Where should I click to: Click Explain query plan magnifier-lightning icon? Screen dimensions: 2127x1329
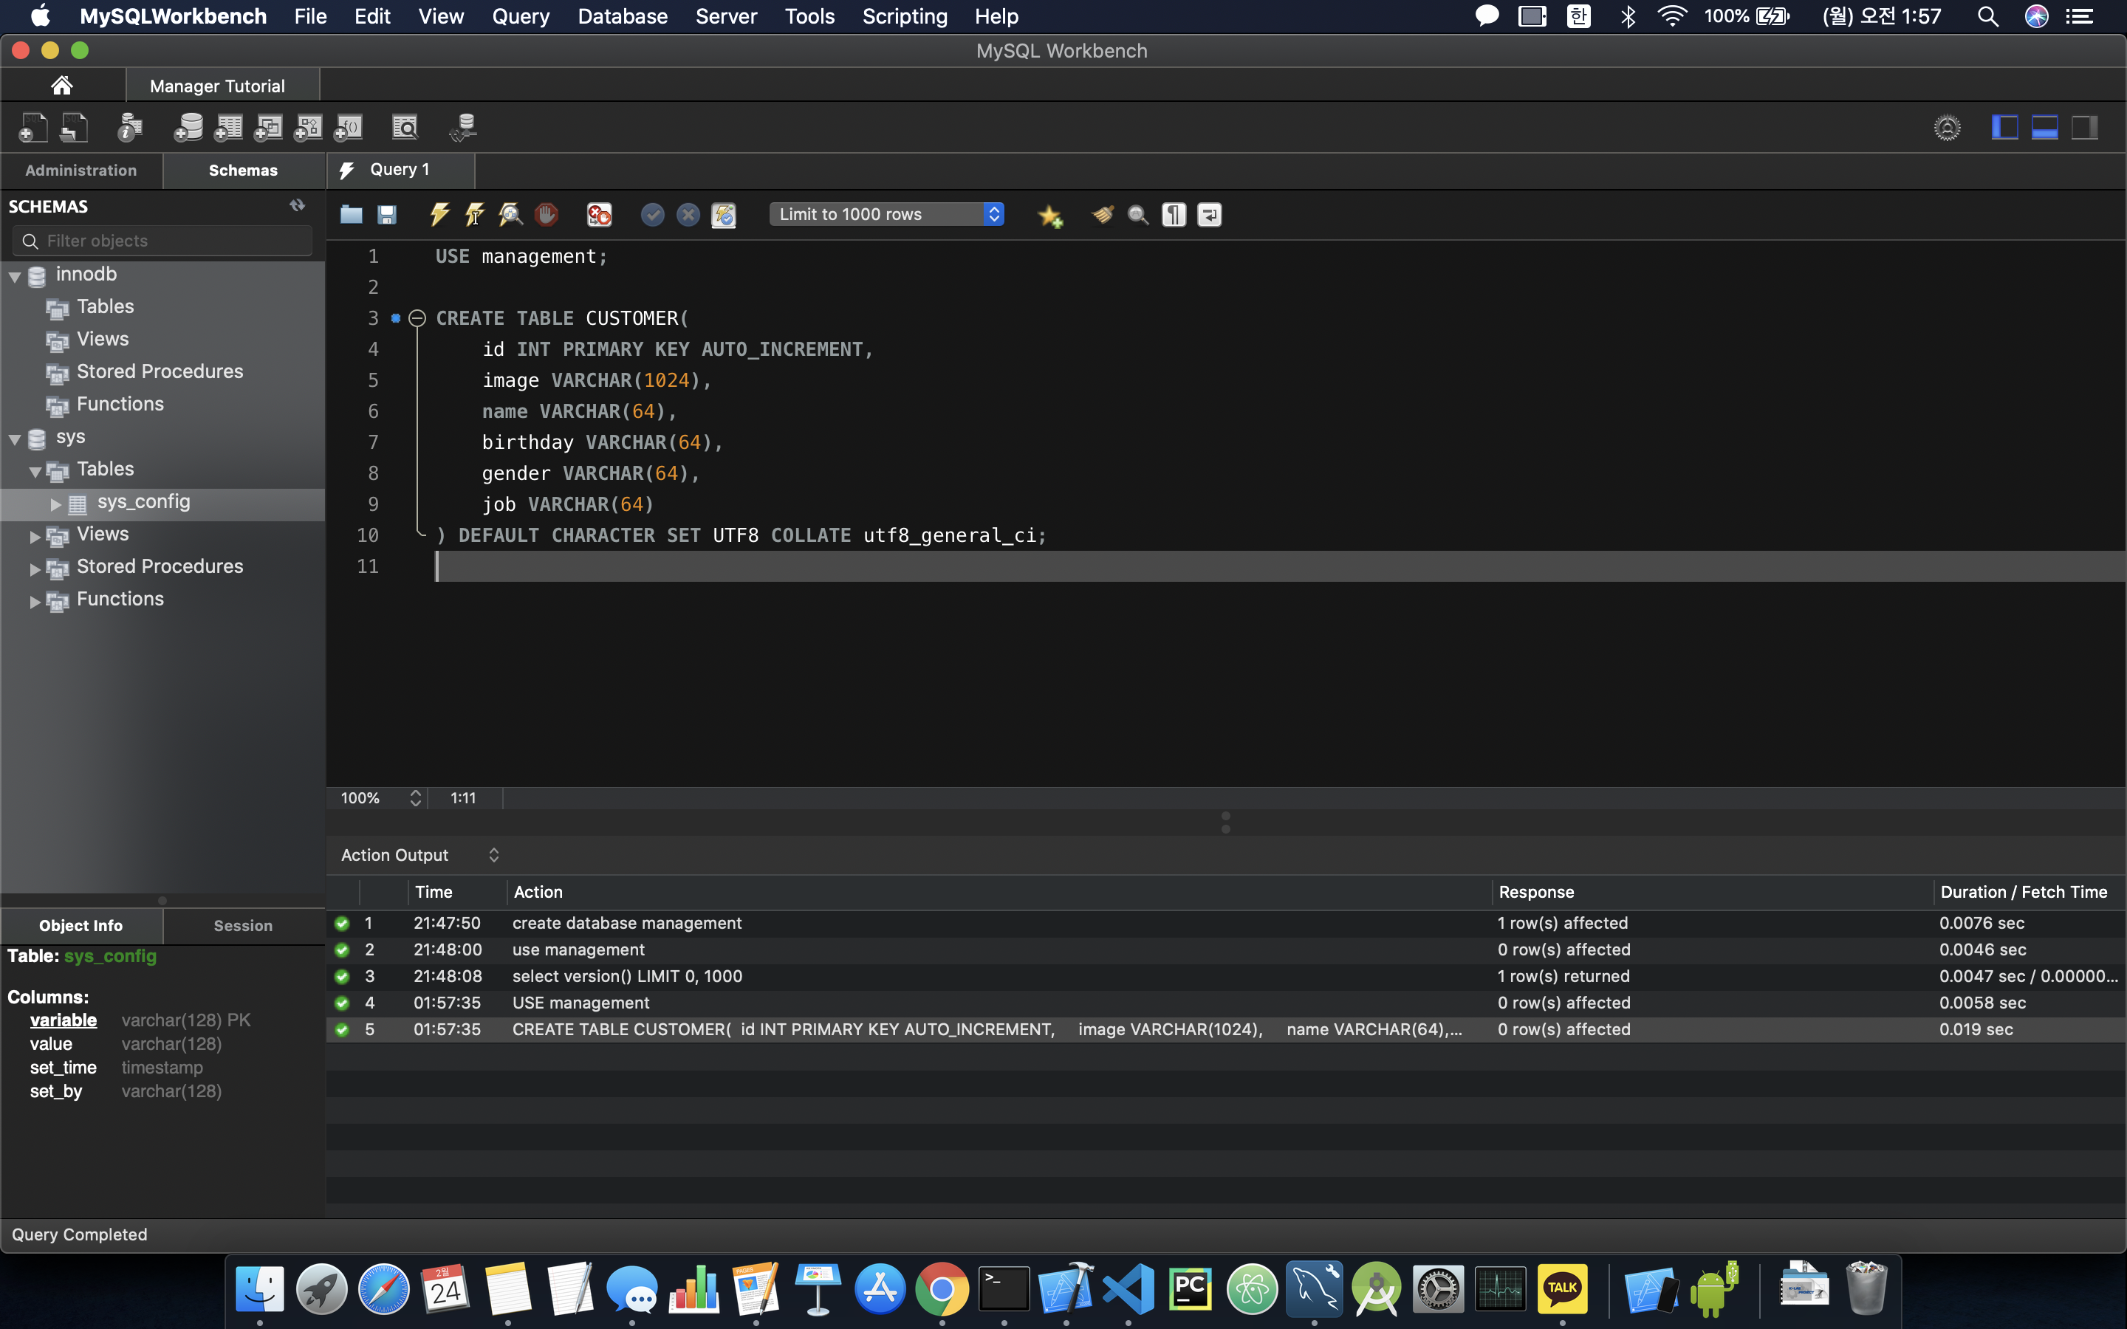(x=510, y=214)
